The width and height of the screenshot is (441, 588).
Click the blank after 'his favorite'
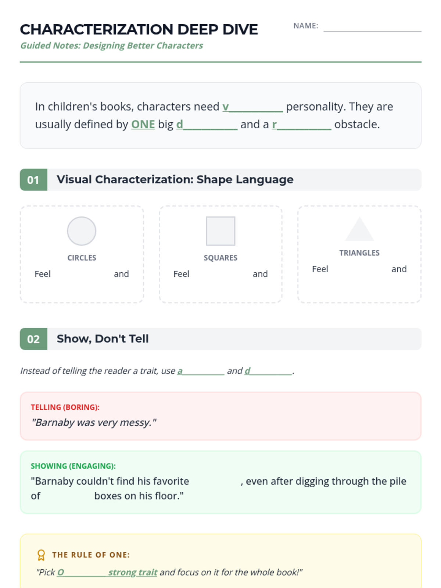[215, 481]
